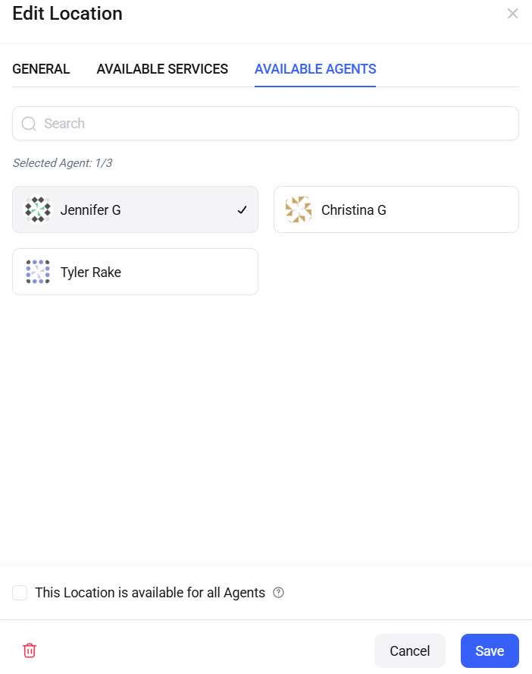The height and width of the screenshot is (674, 532).
Task: Click the checkmark on Jennifer G's card
Action: point(242,209)
